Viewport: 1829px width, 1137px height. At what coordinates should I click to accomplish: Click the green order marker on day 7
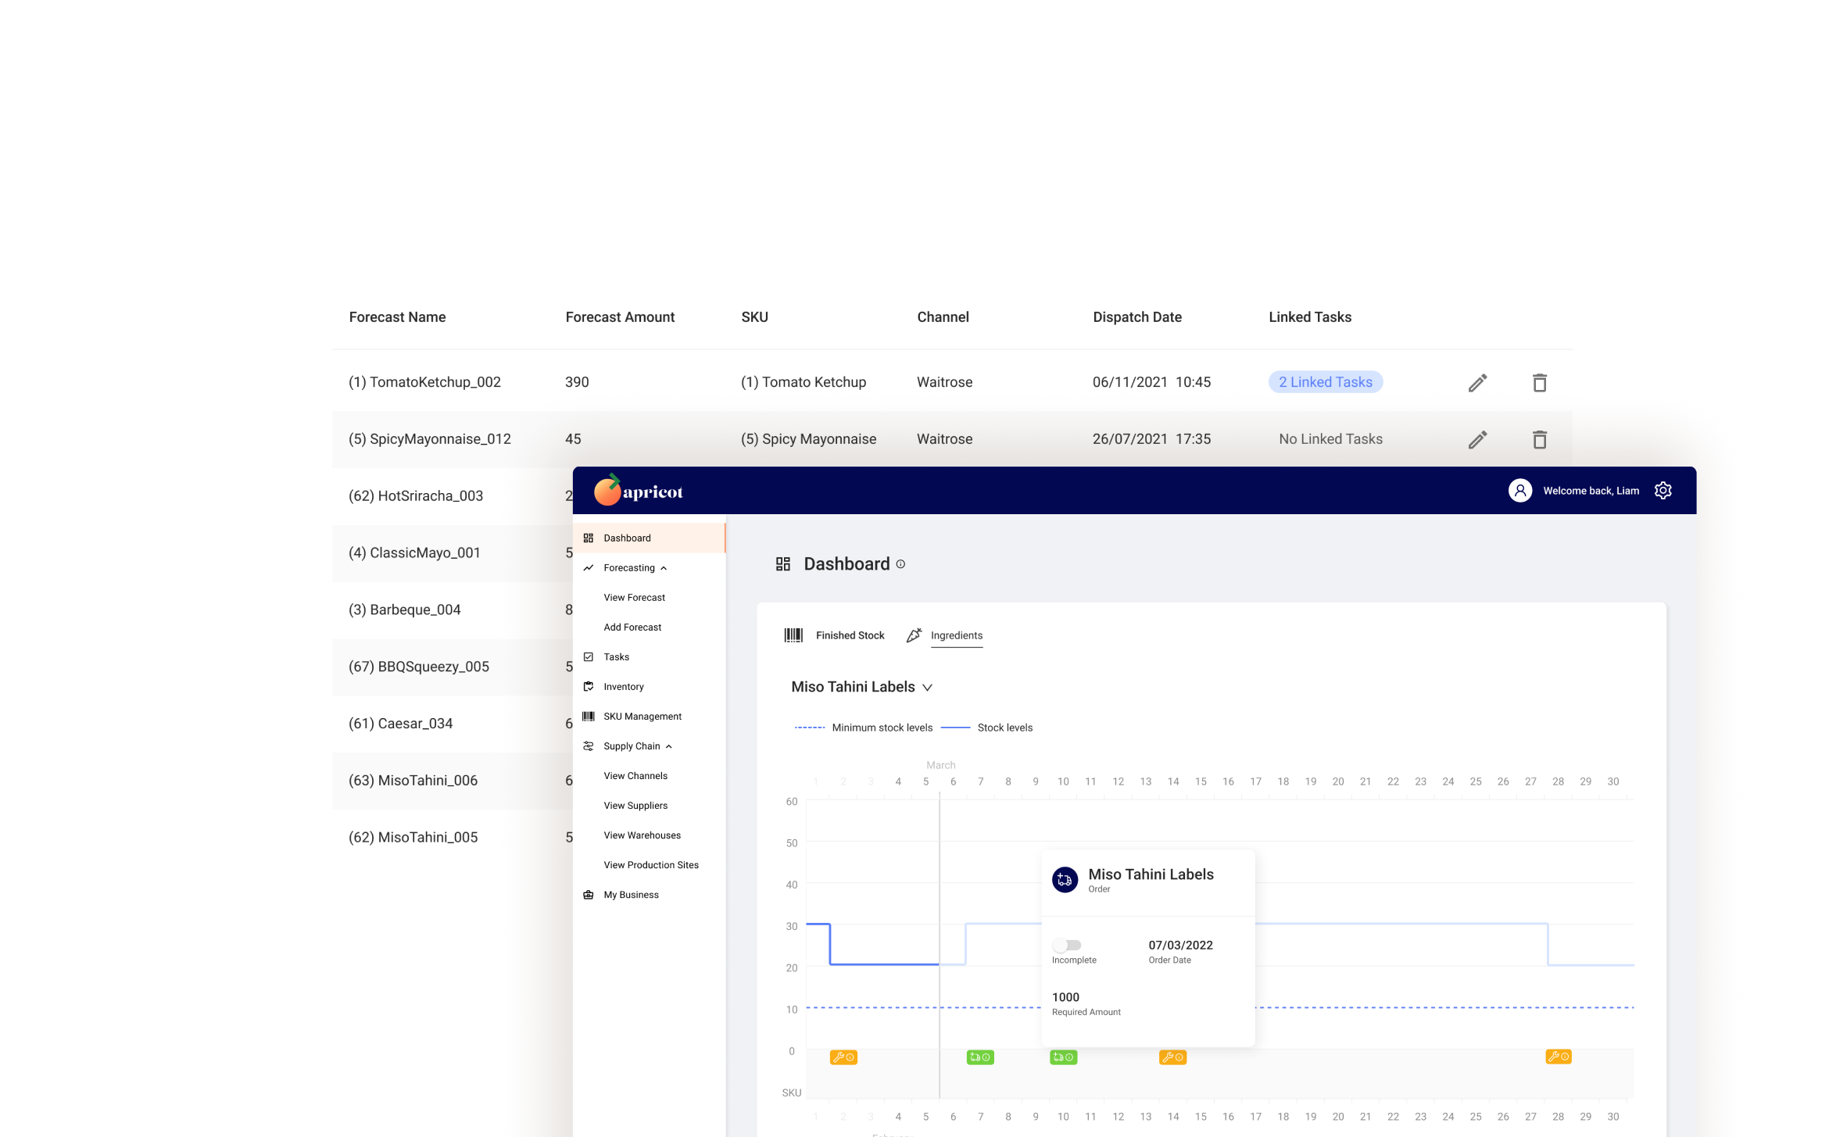980,1057
